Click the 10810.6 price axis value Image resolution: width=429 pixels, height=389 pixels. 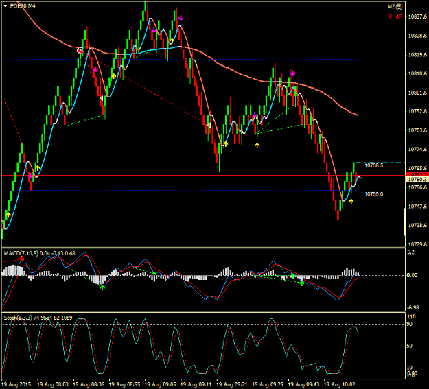[417, 73]
